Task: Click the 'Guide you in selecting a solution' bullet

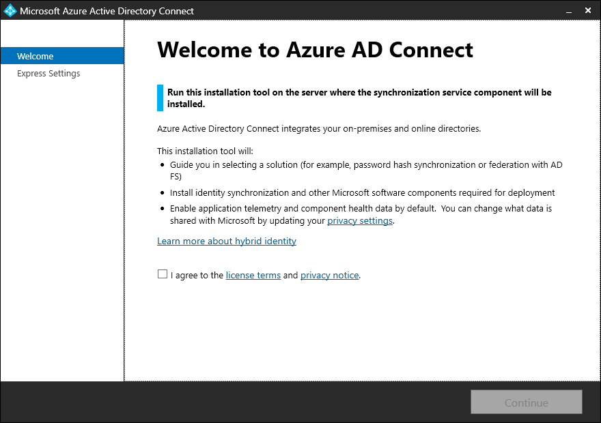Action: point(366,171)
